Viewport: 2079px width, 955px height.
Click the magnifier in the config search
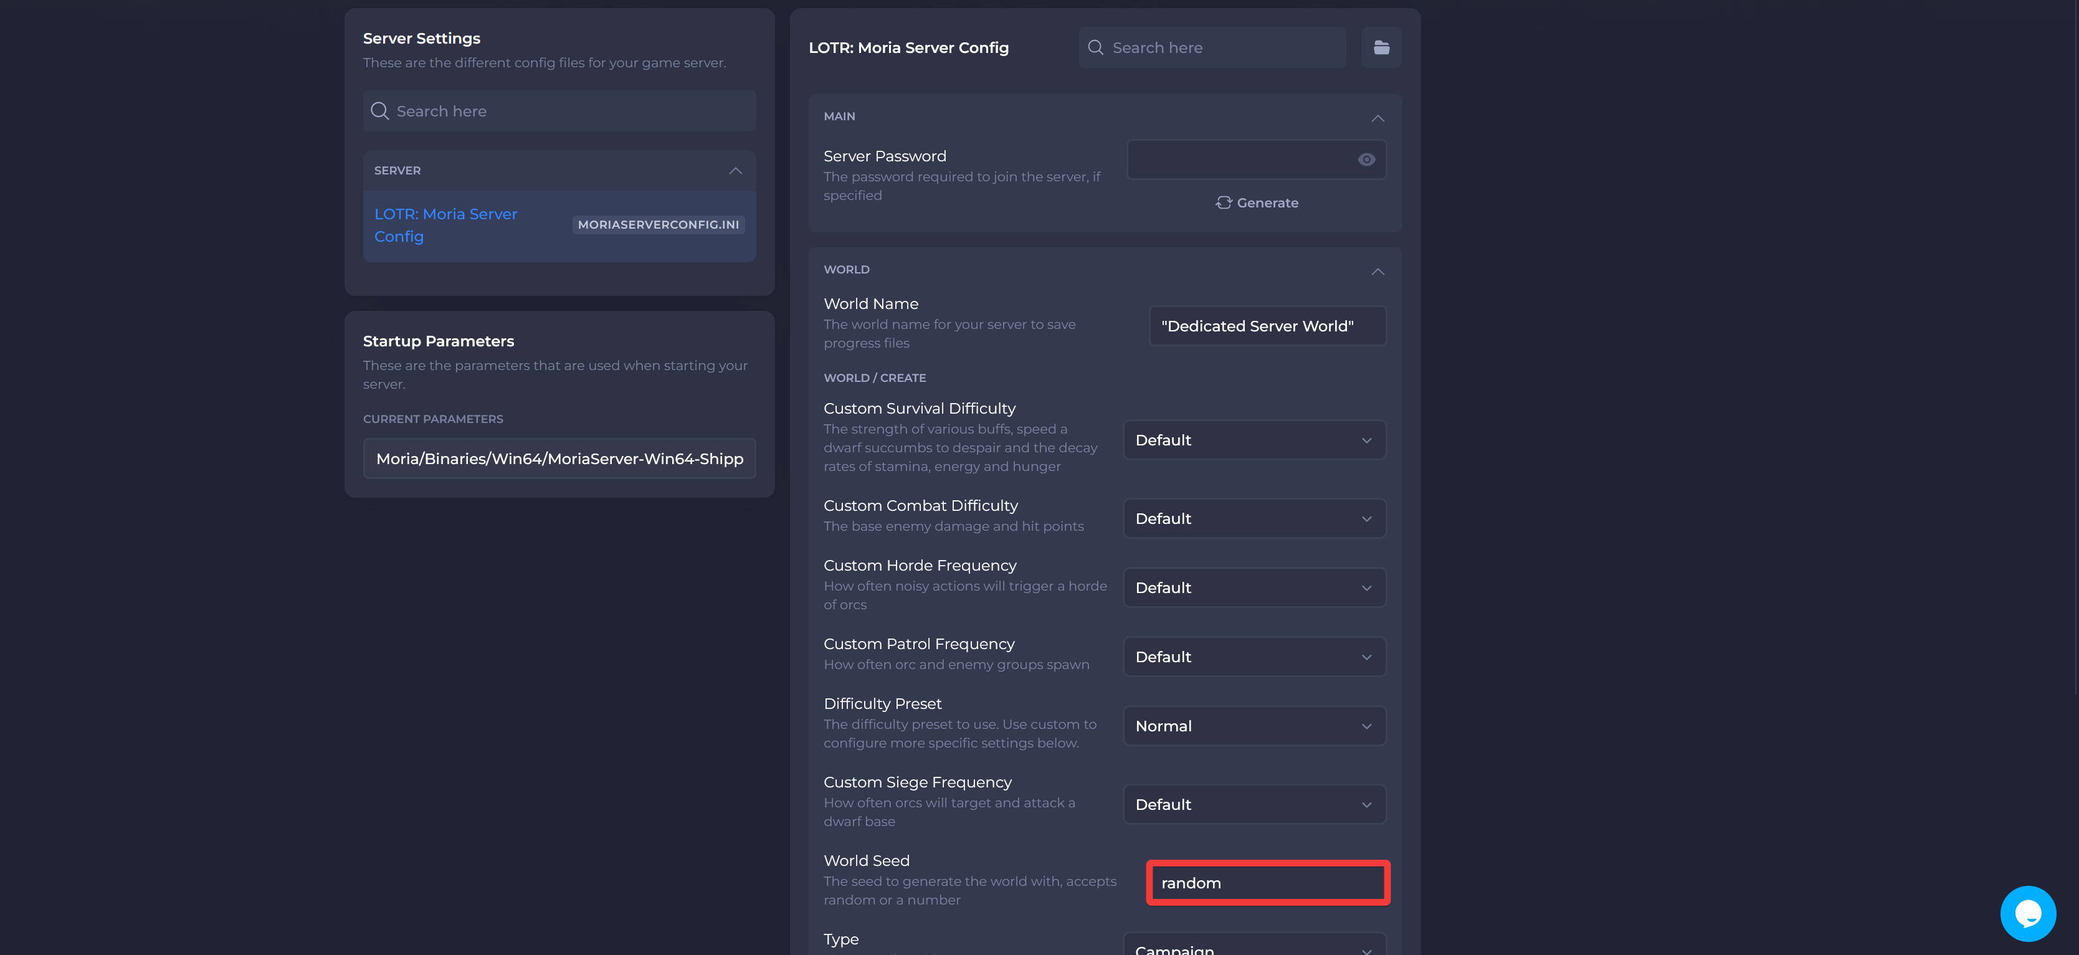click(x=1095, y=47)
